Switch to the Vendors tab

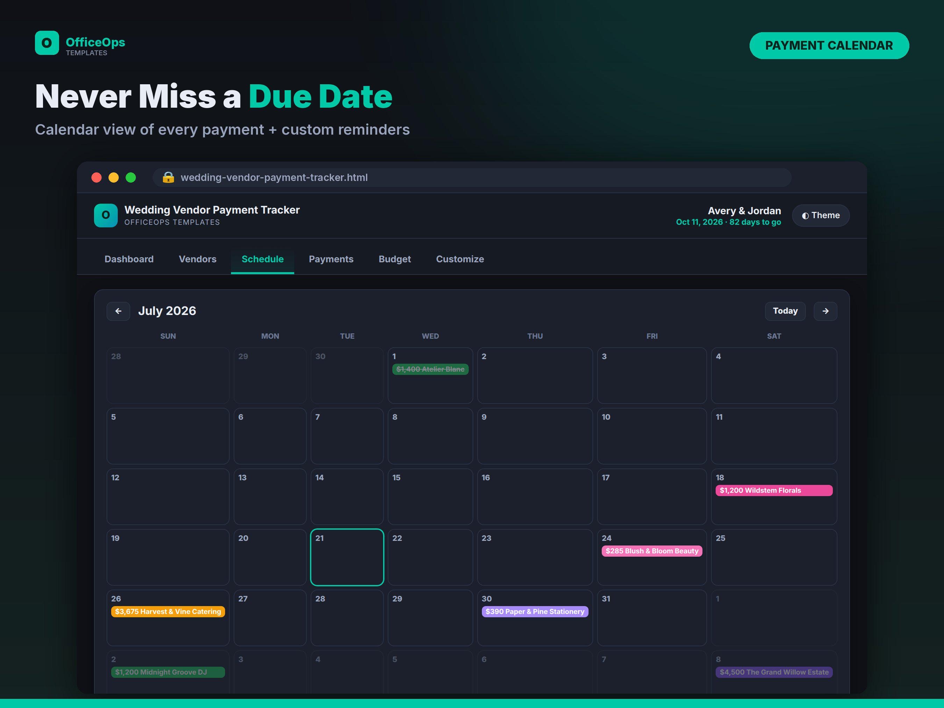[198, 259]
